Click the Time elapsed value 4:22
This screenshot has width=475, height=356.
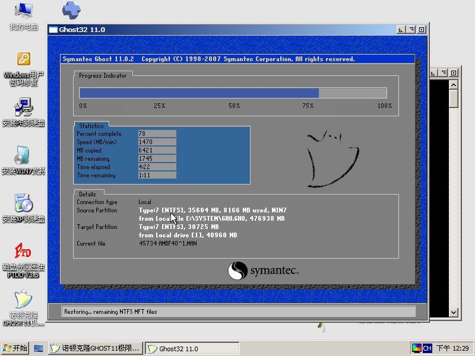click(157, 167)
